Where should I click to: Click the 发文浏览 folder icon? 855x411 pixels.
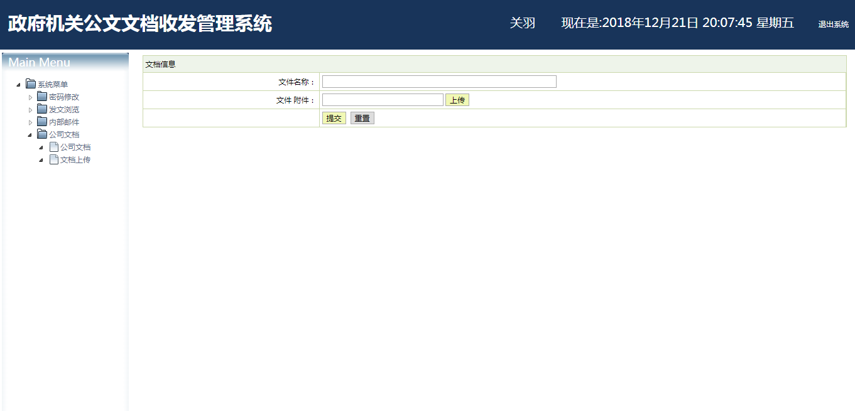coord(42,109)
